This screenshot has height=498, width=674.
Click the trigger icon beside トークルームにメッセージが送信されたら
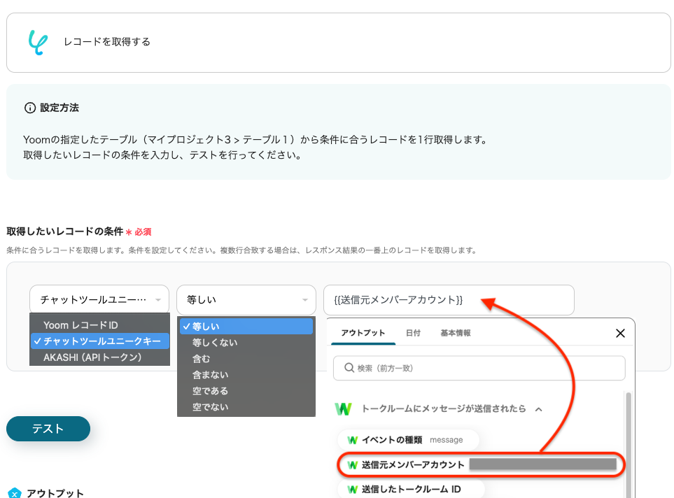pos(343,409)
